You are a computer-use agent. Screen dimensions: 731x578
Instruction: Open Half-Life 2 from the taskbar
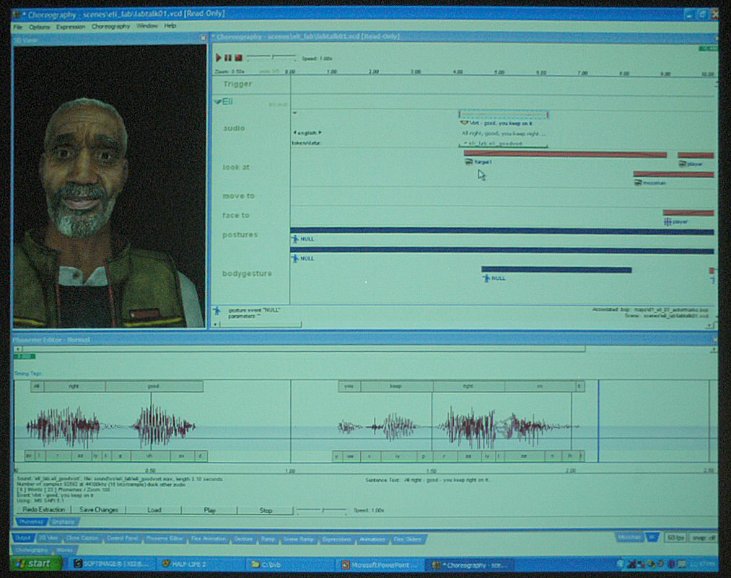click(x=188, y=564)
